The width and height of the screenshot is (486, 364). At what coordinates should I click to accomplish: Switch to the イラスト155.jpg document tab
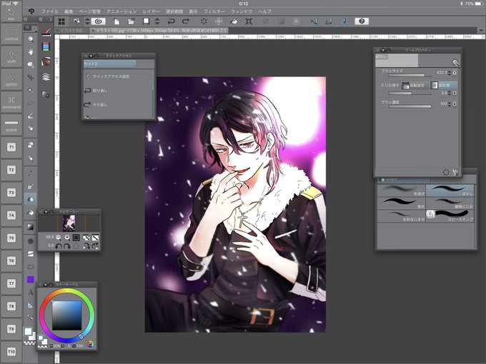pyautogui.click(x=159, y=30)
